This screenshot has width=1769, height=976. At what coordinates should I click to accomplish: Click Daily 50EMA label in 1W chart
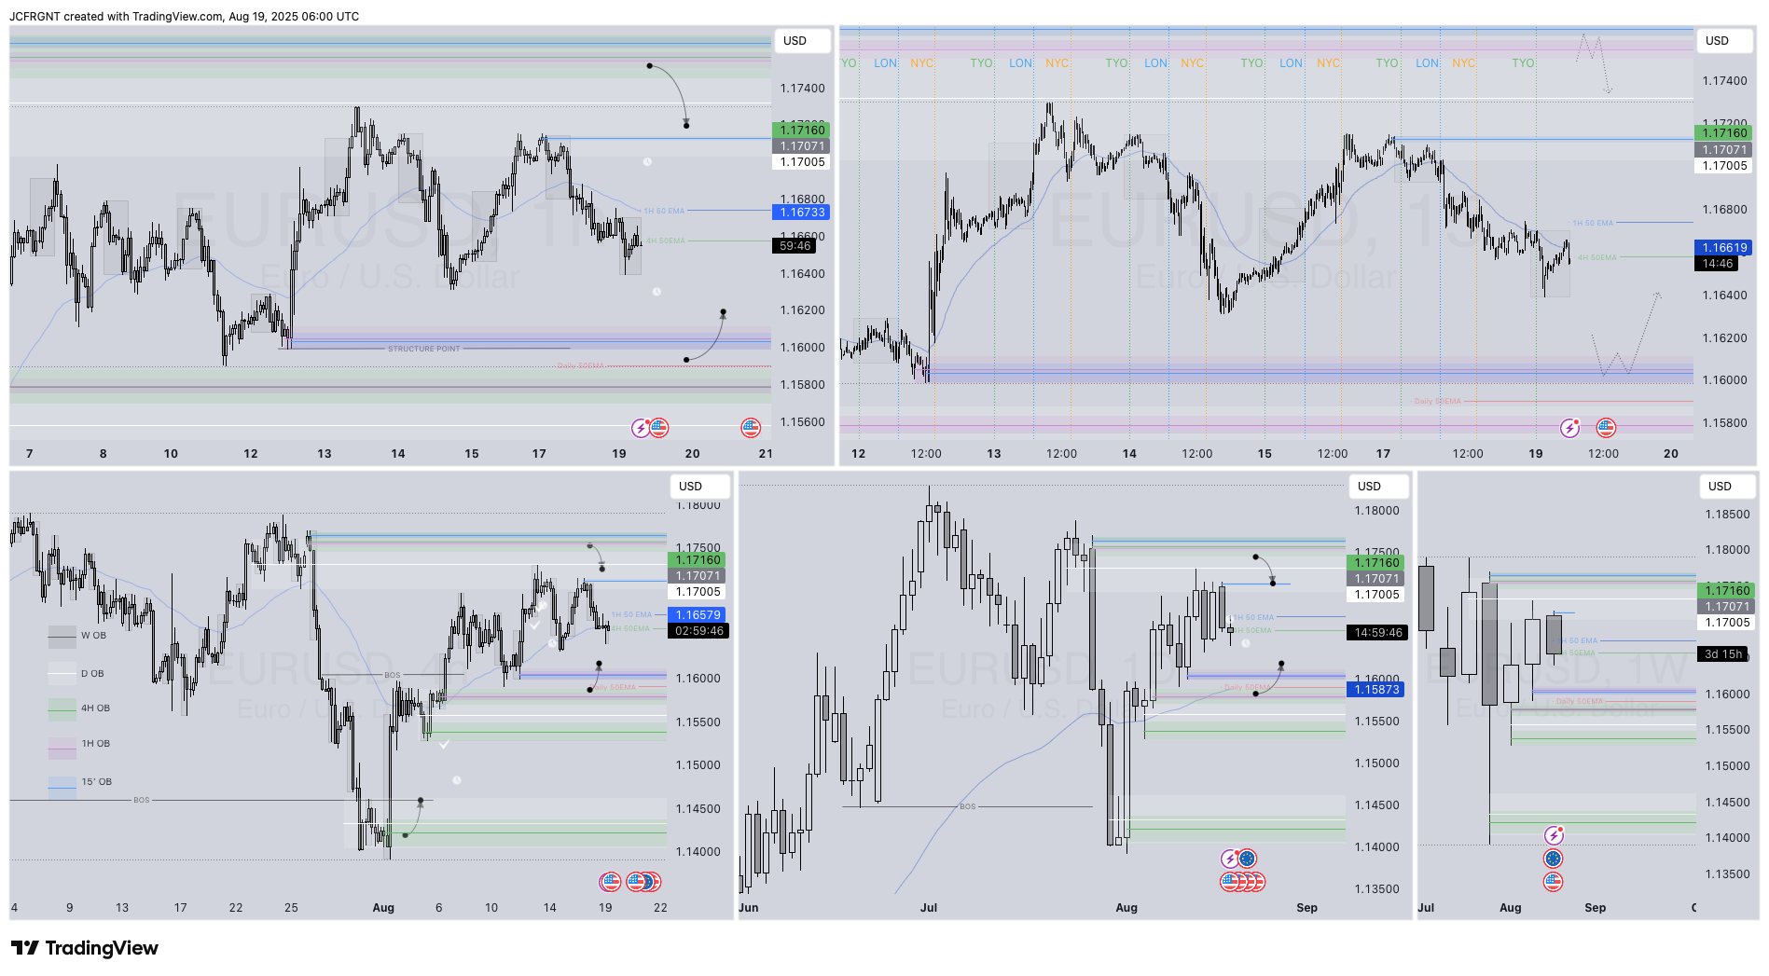coord(1580,701)
